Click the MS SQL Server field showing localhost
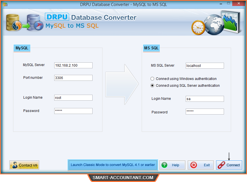247x182 pixels. pos(205,65)
